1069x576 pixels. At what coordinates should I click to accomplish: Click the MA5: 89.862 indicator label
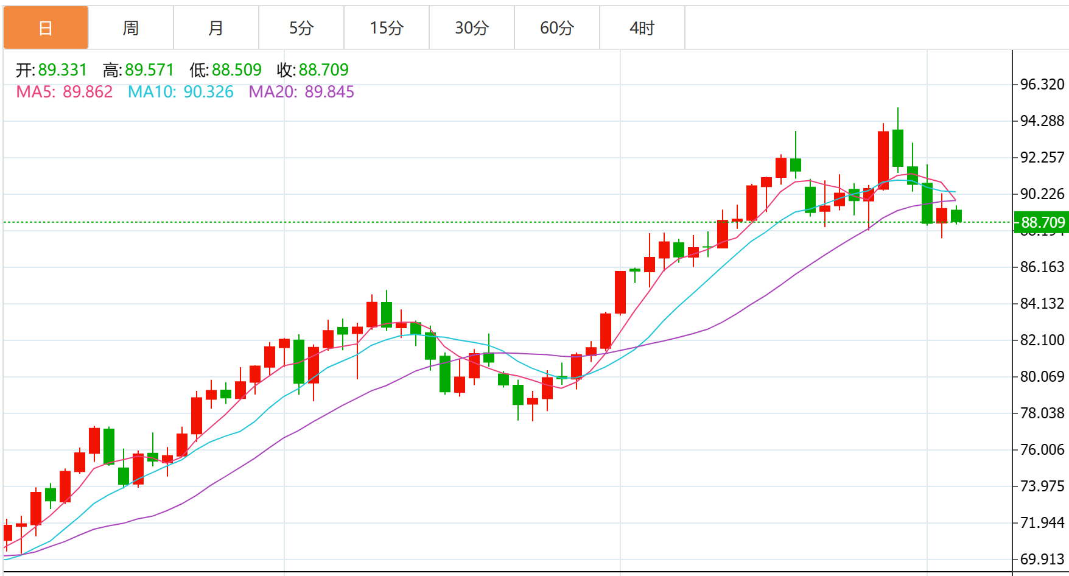[x=65, y=92]
